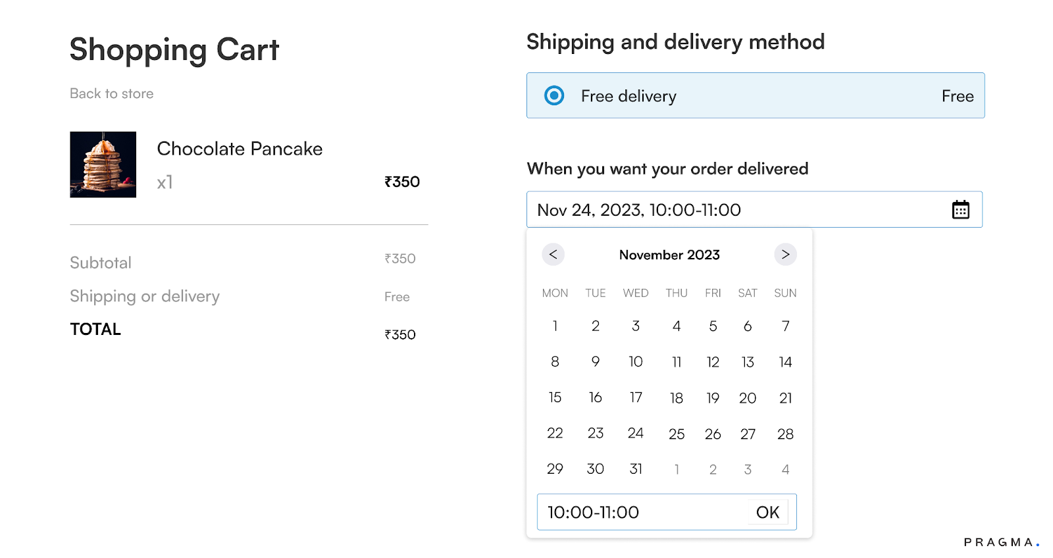Go to next month in calendar
1053x558 pixels.
tap(785, 255)
